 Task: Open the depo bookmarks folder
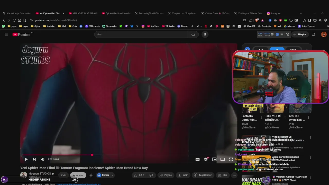[23, 26]
